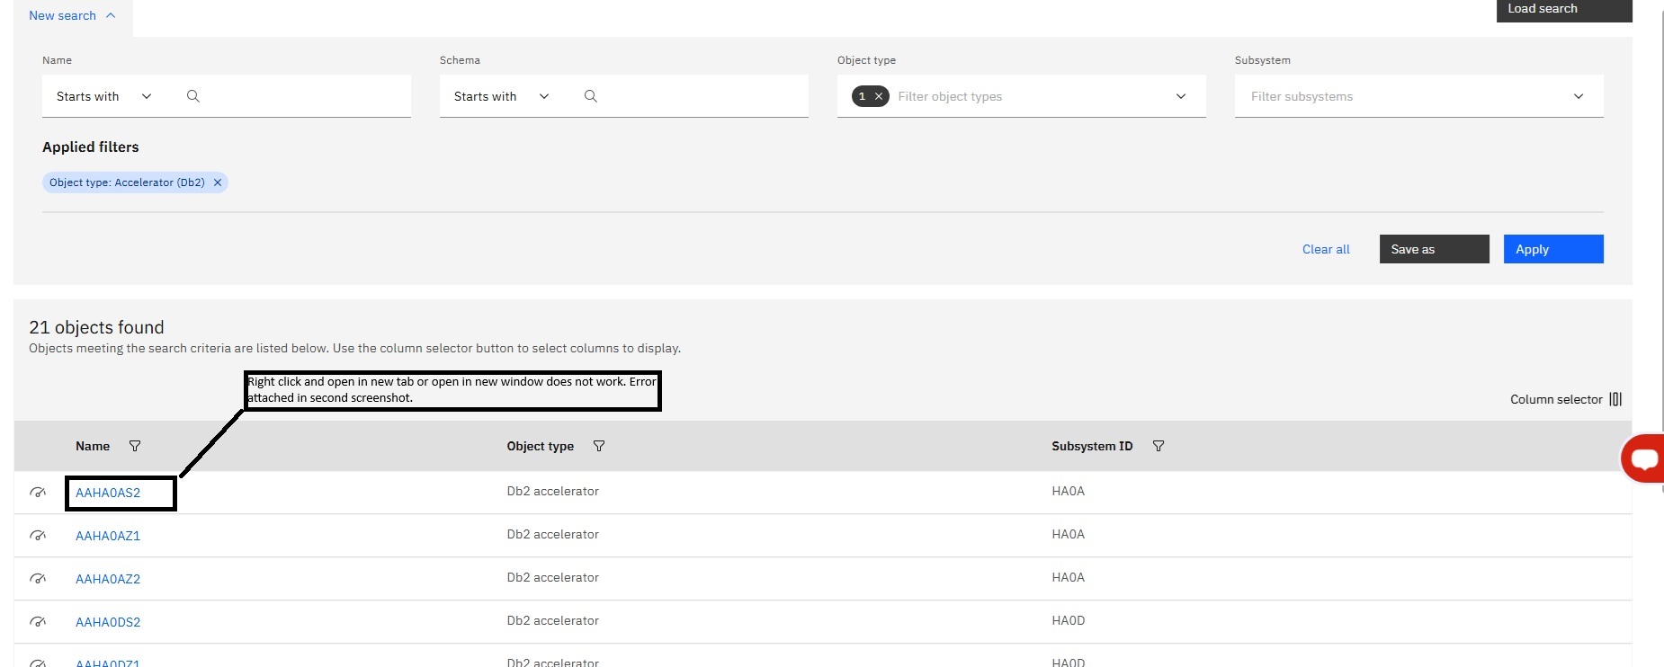Viewport: 1664px width, 667px height.
Task: Click the Save as button
Action: 1434,249
